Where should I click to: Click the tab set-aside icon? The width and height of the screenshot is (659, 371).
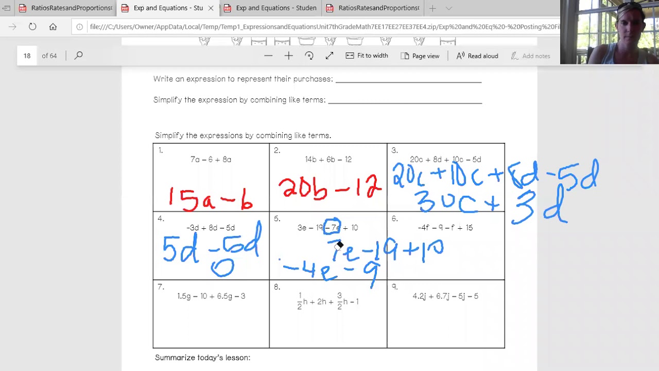tap(7, 8)
